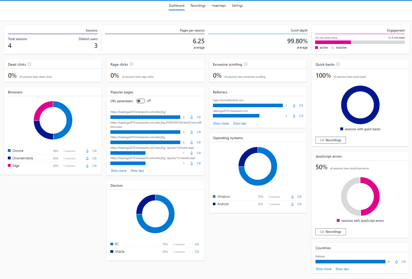Click the pink Edge legend swatch
Image resolution: width=412 pixels, height=279 pixels.
click(9, 166)
